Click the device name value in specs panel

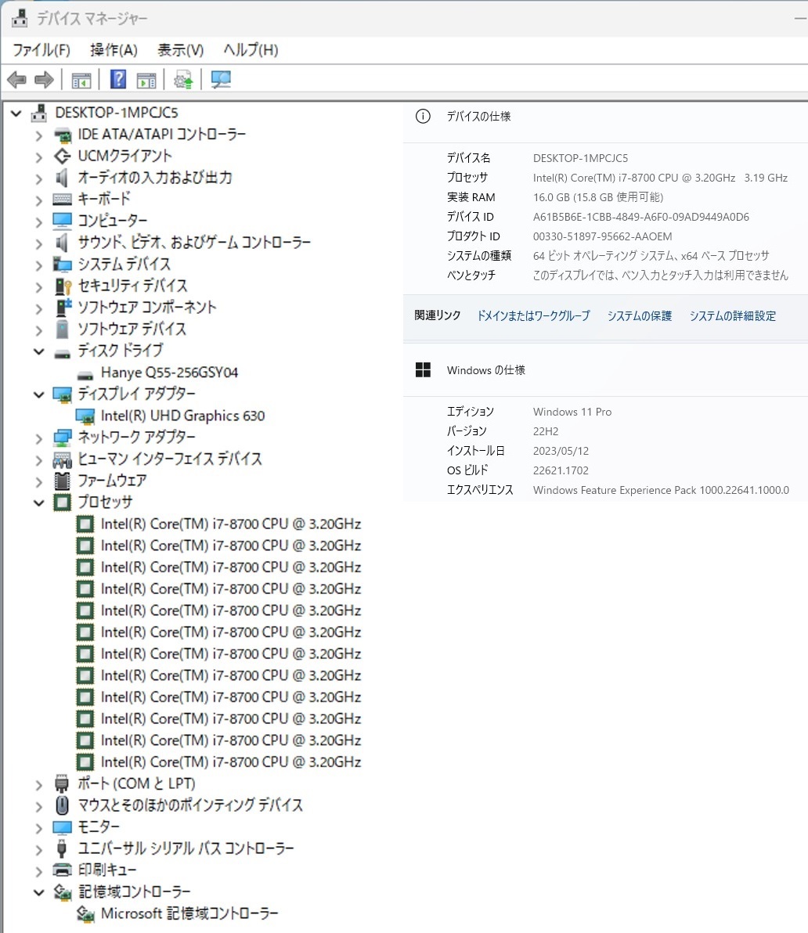click(580, 158)
